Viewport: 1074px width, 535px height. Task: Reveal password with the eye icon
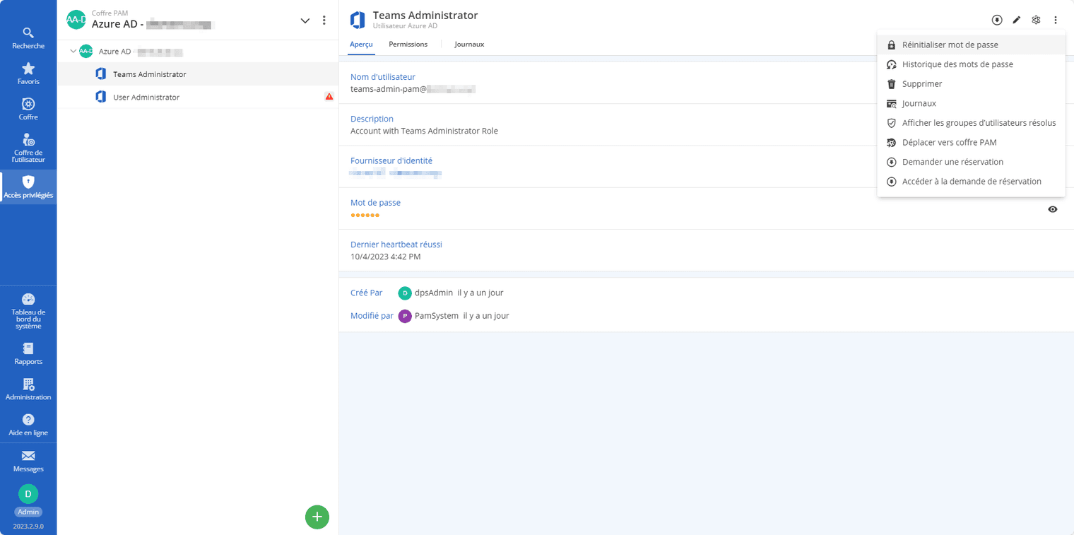pos(1052,209)
